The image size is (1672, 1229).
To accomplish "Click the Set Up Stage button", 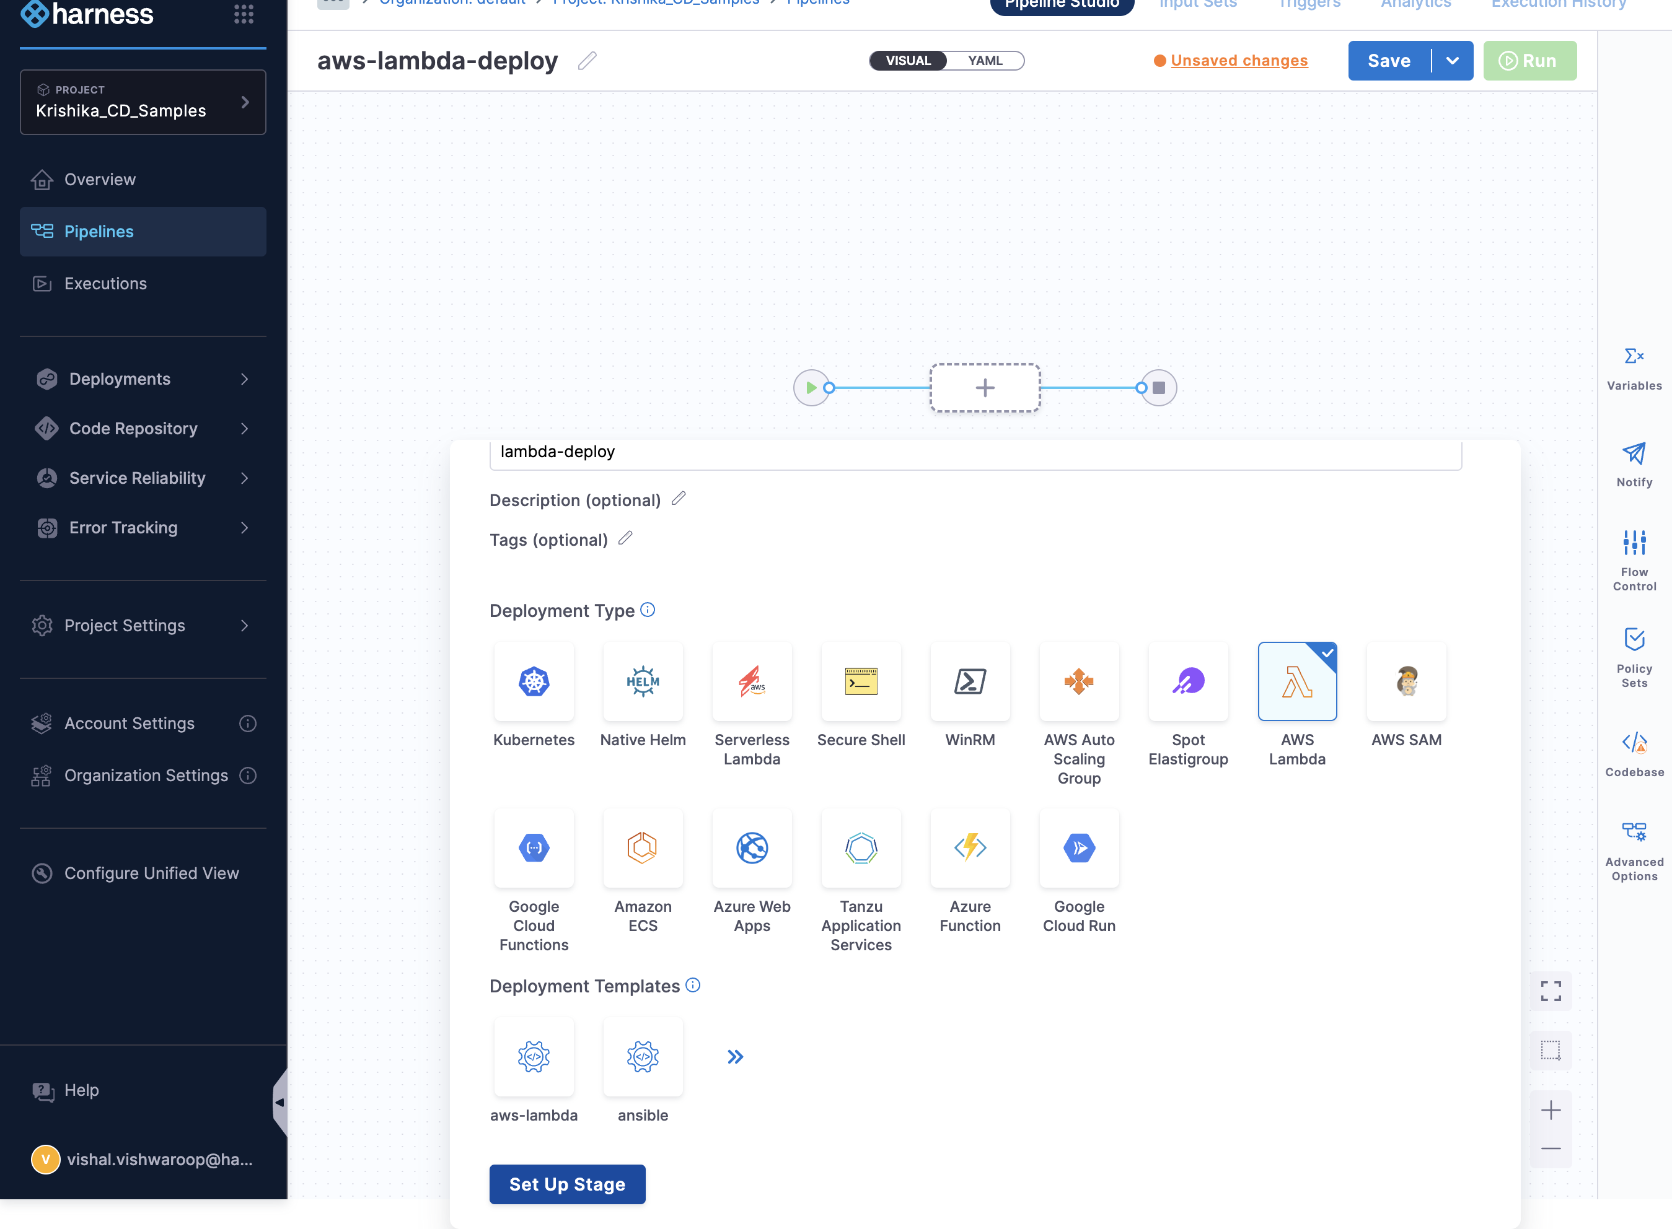I will click(567, 1184).
